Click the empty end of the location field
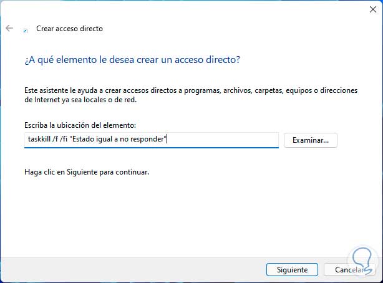 click(225, 140)
